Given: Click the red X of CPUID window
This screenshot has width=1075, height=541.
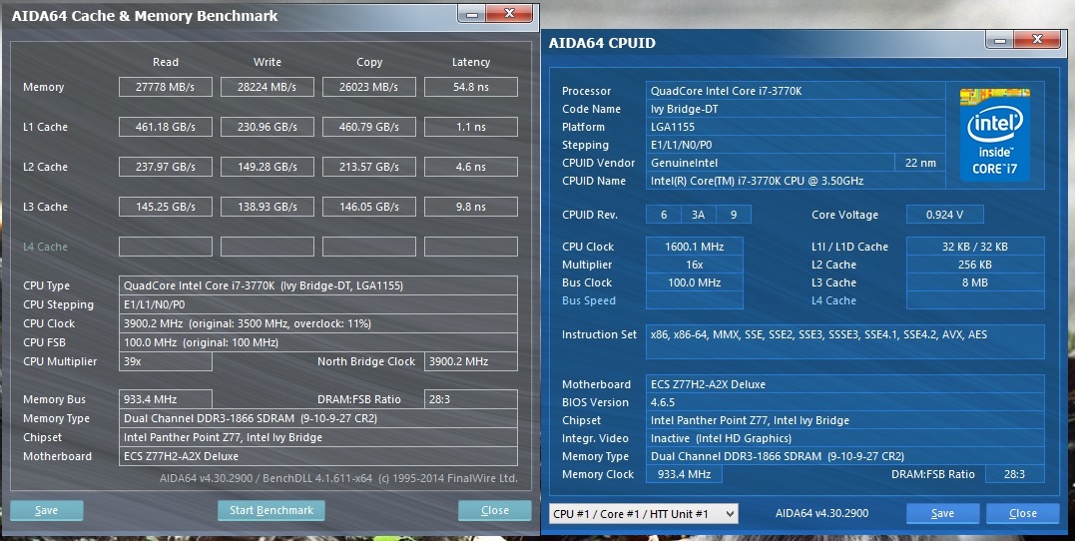Looking at the screenshot, I should (1037, 40).
